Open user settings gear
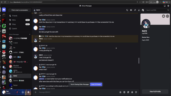Screen dimensions: 171x96 pos(28,92)
